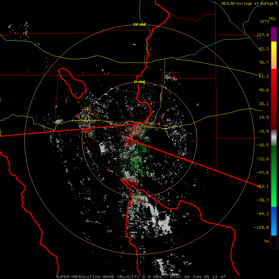279x279 pixels.
Task: Click the 26 JUN 25 12:47 timestamp
Action: (x=205, y=277)
